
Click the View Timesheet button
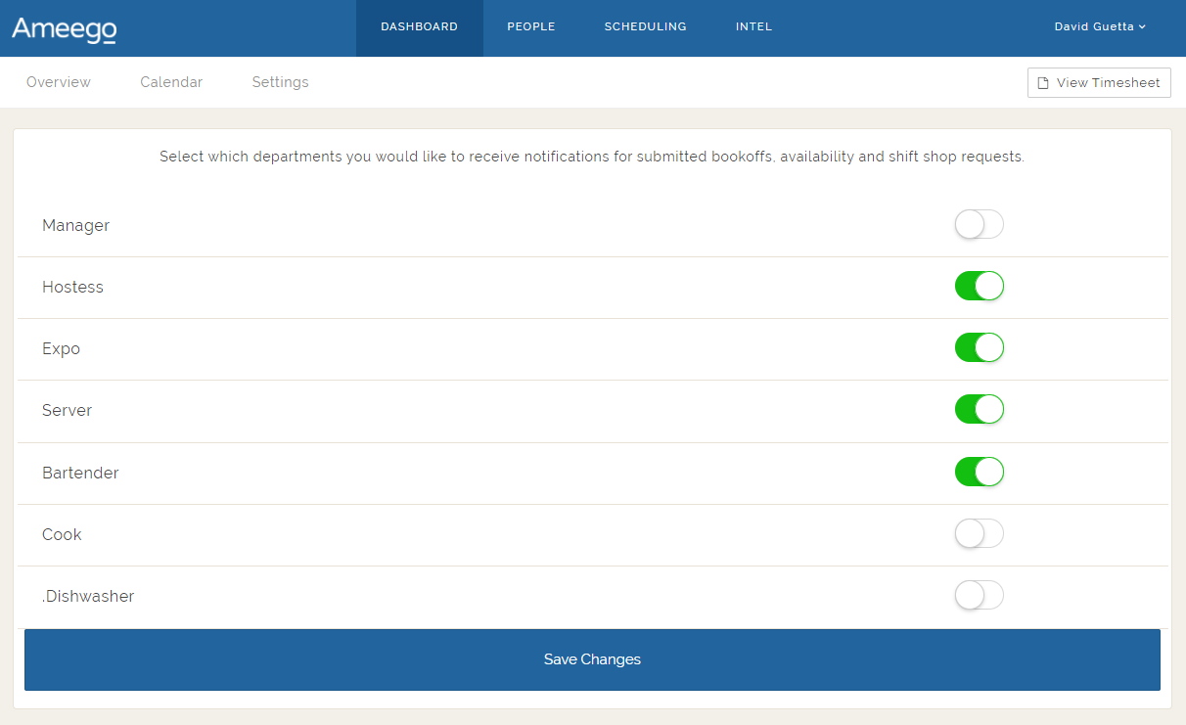coord(1099,82)
